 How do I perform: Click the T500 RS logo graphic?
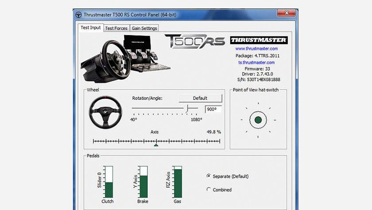click(195, 41)
